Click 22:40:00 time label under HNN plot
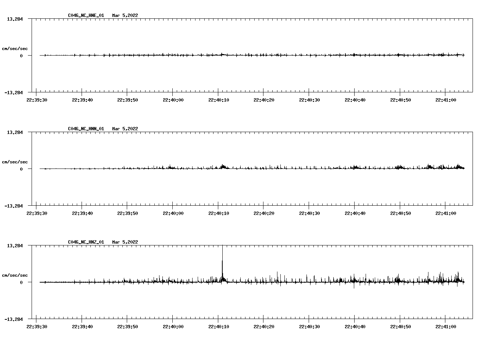 [173, 213]
